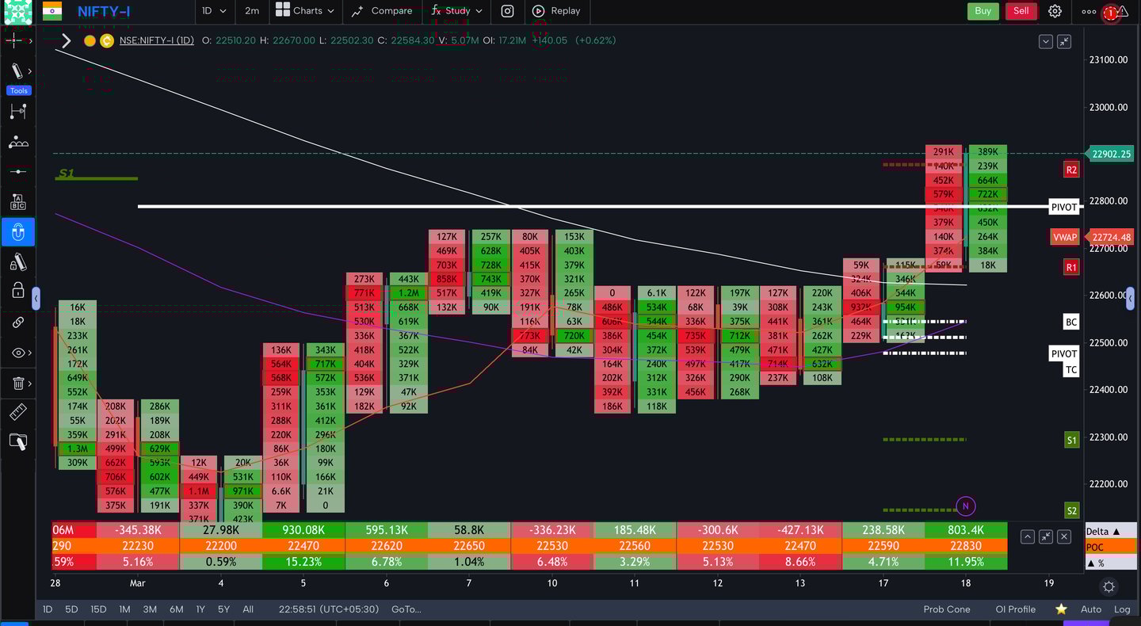Click the purple N marker icon
1141x626 pixels.
[x=965, y=506]
